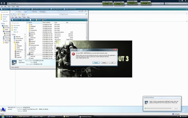The width and height of the screenshot is (188, 118).
Task: Click forward button in fallout window
Action: (x=15, y=14)
